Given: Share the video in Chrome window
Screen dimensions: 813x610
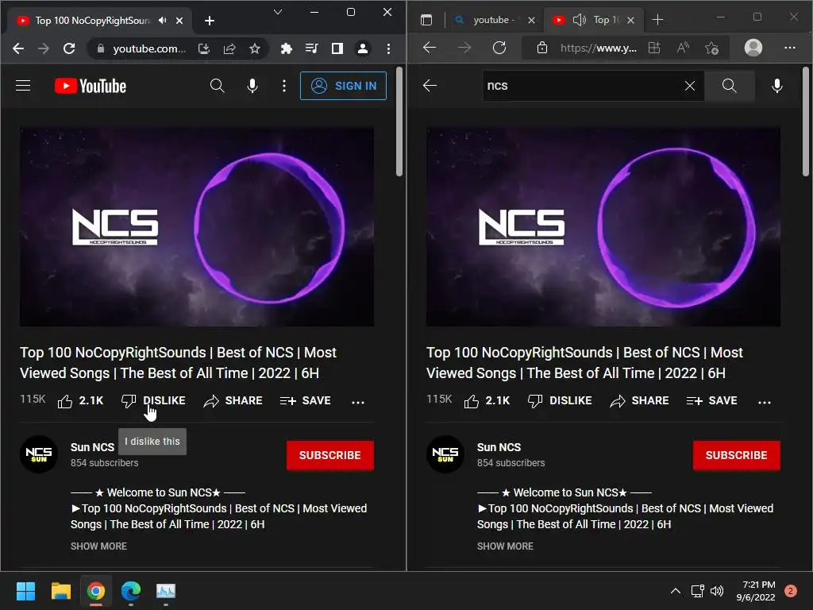Looking at the screenshot, I should point(233,401).
